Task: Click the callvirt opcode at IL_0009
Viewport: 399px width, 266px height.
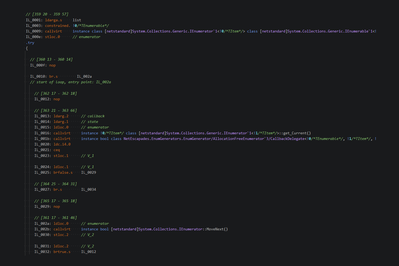Action: (x=53, y=31)
